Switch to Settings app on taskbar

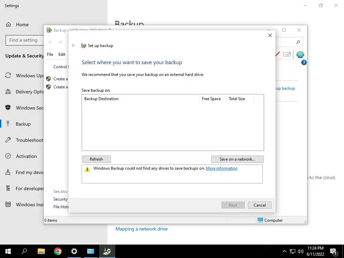click(74, 251)
